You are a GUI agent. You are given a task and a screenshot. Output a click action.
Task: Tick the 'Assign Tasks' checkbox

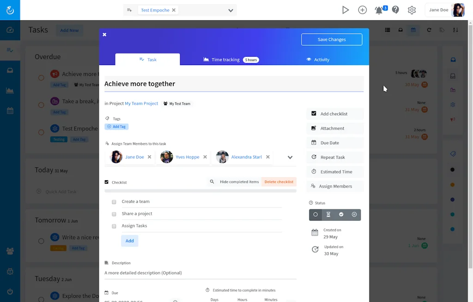tap(114, 226)
